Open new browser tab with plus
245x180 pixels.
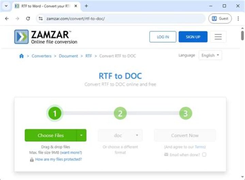pos(86,6)
